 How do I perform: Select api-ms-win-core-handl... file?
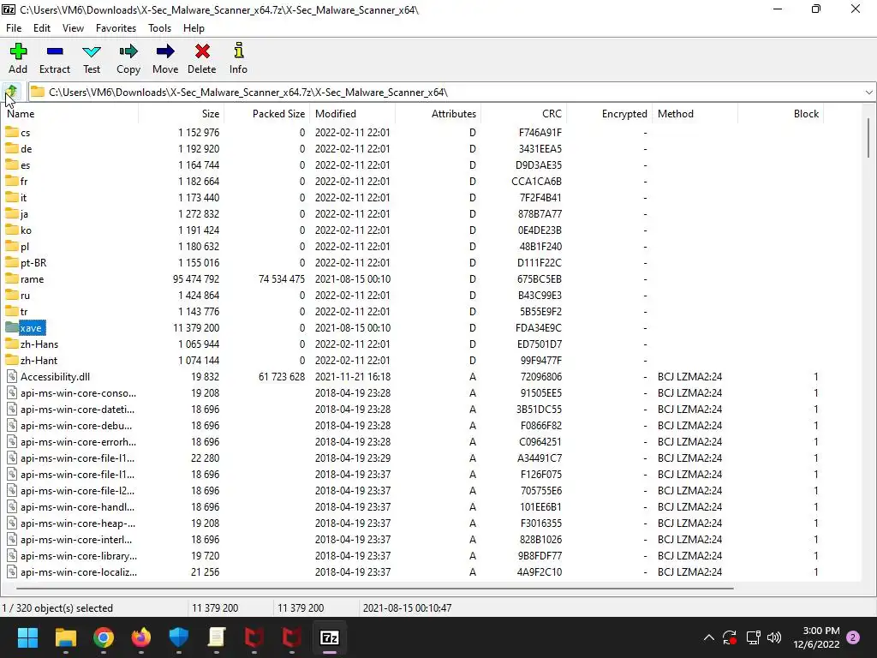[77, 507]
